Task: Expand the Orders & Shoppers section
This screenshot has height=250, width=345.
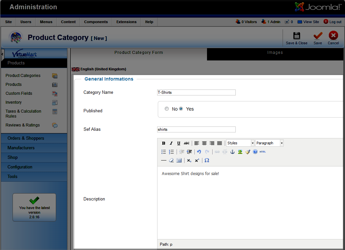Action: click(x=26, y=138)
